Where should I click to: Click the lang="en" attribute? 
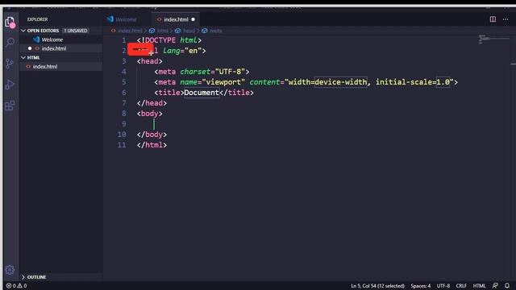click(182, 51)
